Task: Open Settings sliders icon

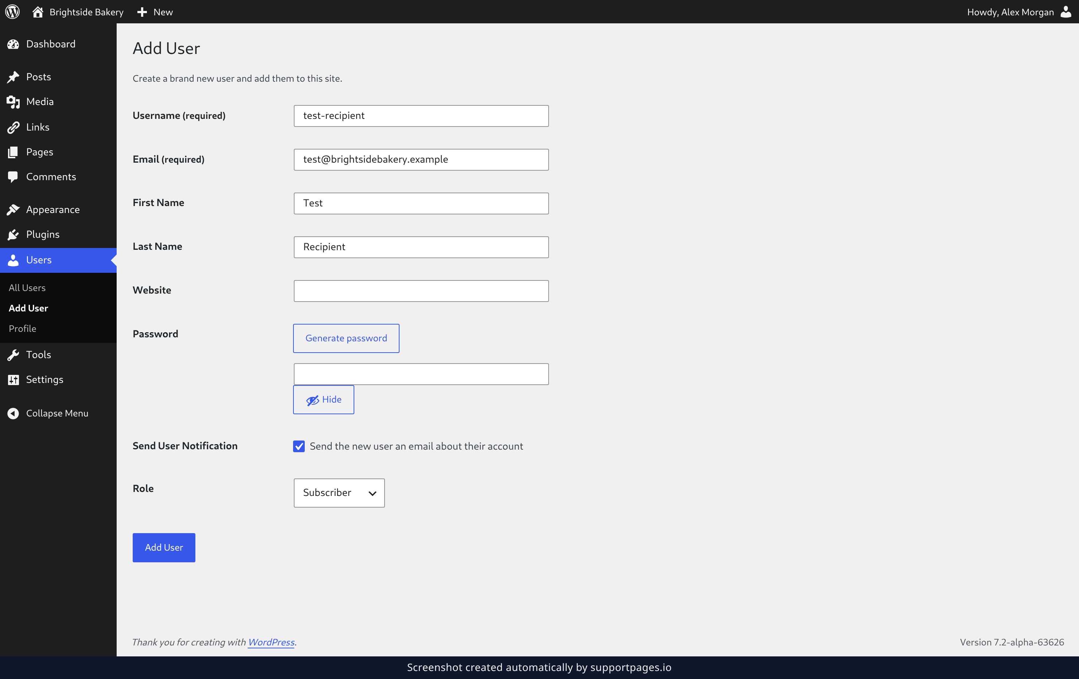Action: 13,380
